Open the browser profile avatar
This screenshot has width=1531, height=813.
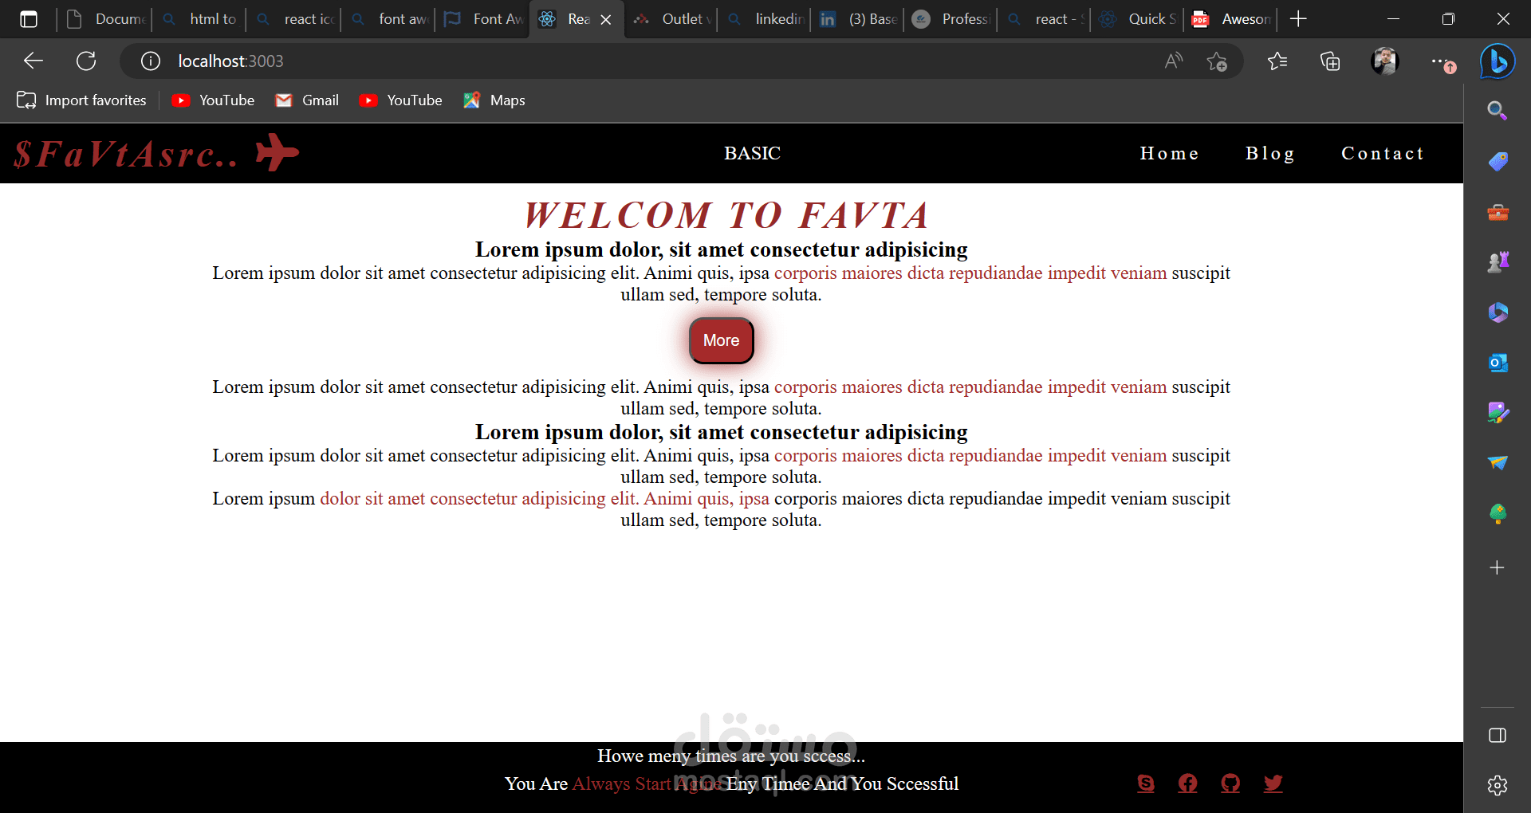click(x=1385, y=61)
